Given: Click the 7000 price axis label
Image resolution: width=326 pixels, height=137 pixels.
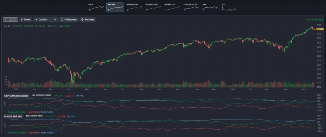Looking at the screenshot, I should point(319,38).
